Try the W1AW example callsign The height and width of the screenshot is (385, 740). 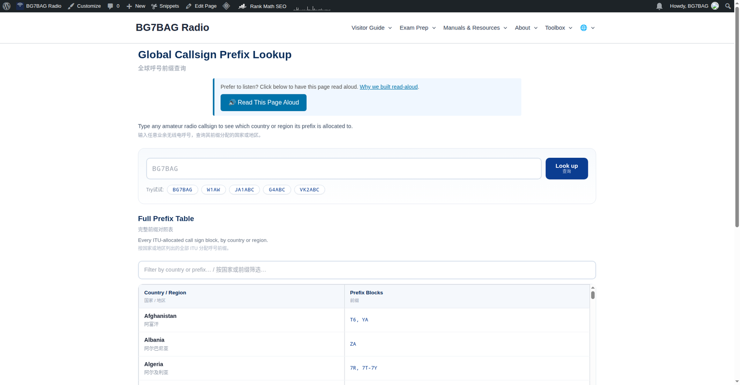click(214, 190)
